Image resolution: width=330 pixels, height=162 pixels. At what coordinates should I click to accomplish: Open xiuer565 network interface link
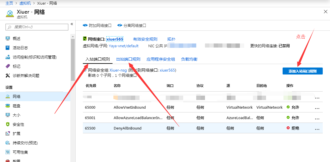[115, 39]
